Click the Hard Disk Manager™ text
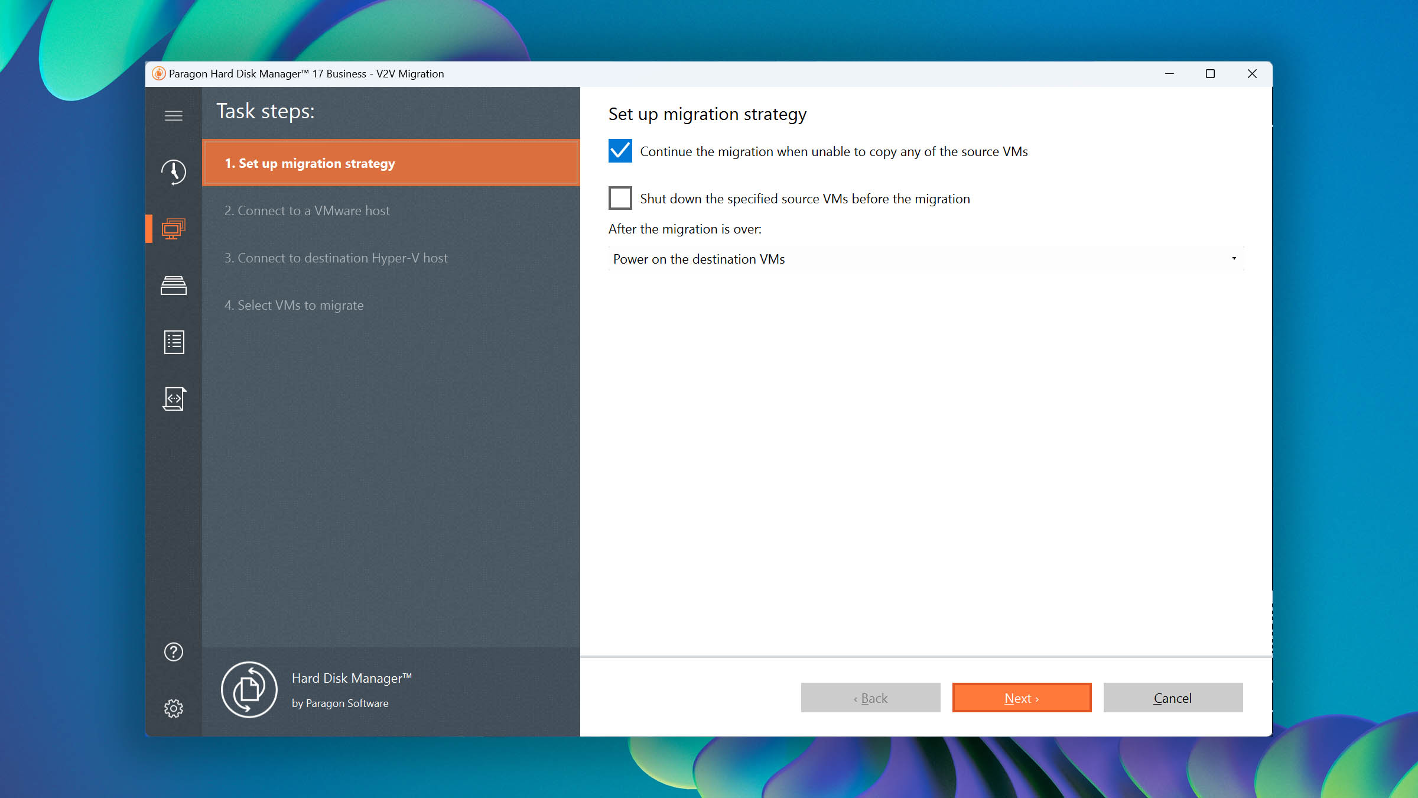1418x798 pixels. point(352,678)
